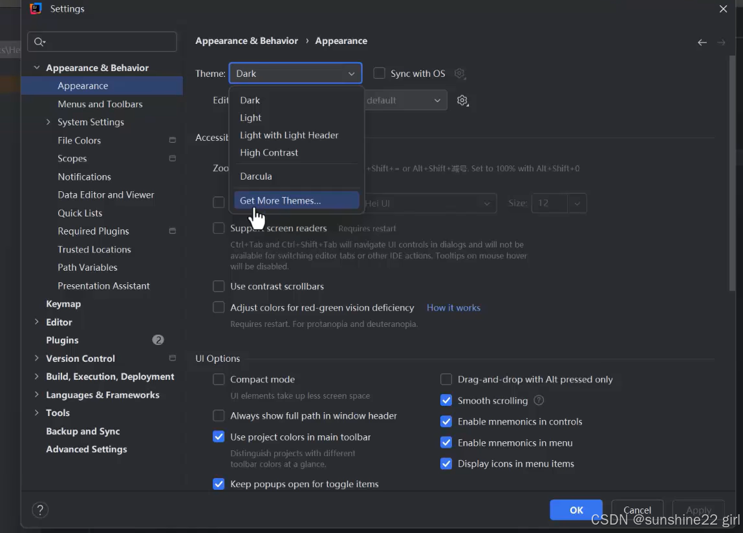Toggle the Compact mode checkbox

pyautogui.click(x=219, y=379)
